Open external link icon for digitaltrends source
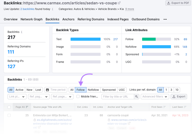The height and width of the screenshot is (137, 192). tap(39, 127)
